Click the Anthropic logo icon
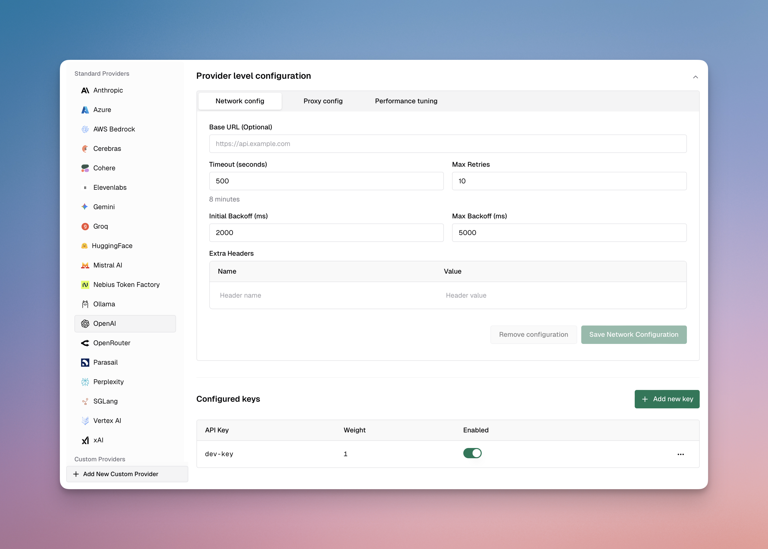The image size is (768, 549). pos(85,90)
